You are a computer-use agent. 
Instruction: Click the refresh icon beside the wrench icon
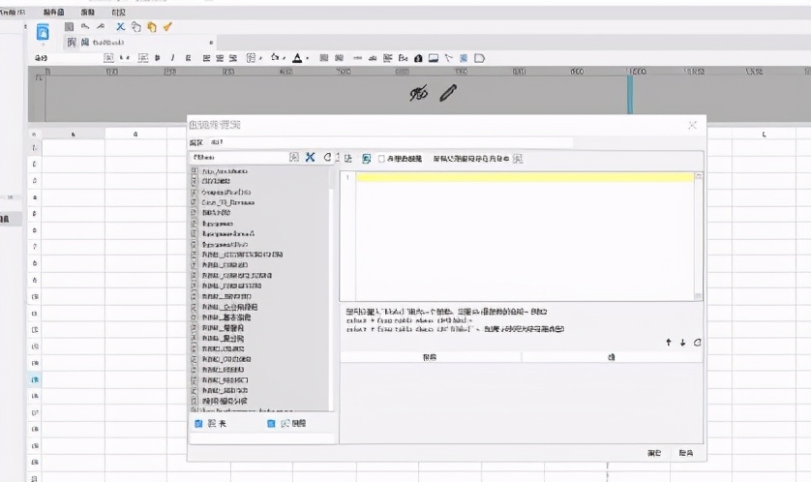click(327, 157)
